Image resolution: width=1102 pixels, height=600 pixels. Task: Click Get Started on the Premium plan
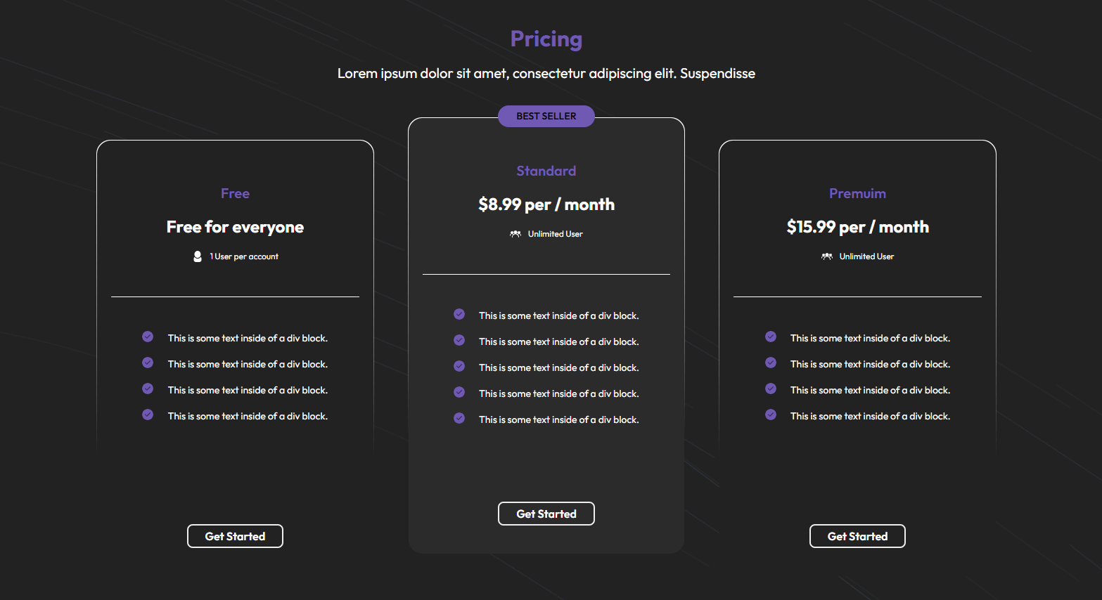[x=857, y=536]
